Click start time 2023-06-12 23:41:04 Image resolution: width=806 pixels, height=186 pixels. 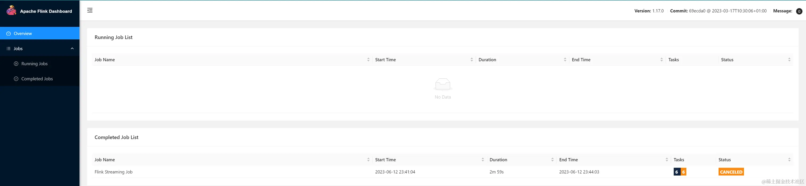point(395,172)
